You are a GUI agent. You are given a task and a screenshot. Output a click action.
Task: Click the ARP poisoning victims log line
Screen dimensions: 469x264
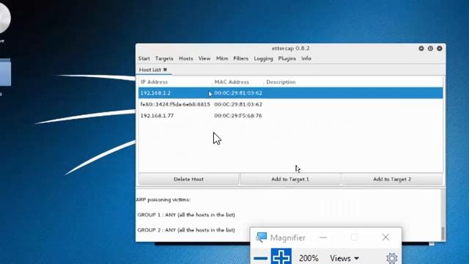click(163, 199)
